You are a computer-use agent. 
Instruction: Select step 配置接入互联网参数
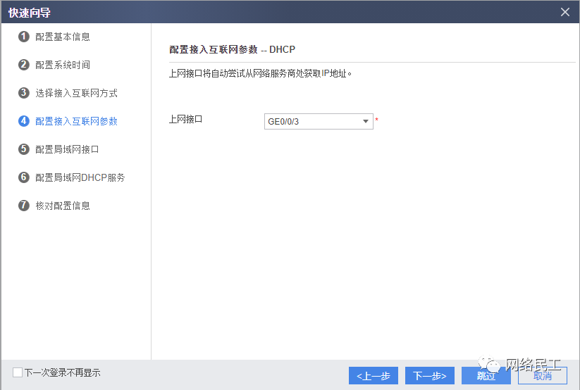click(76, 121)
